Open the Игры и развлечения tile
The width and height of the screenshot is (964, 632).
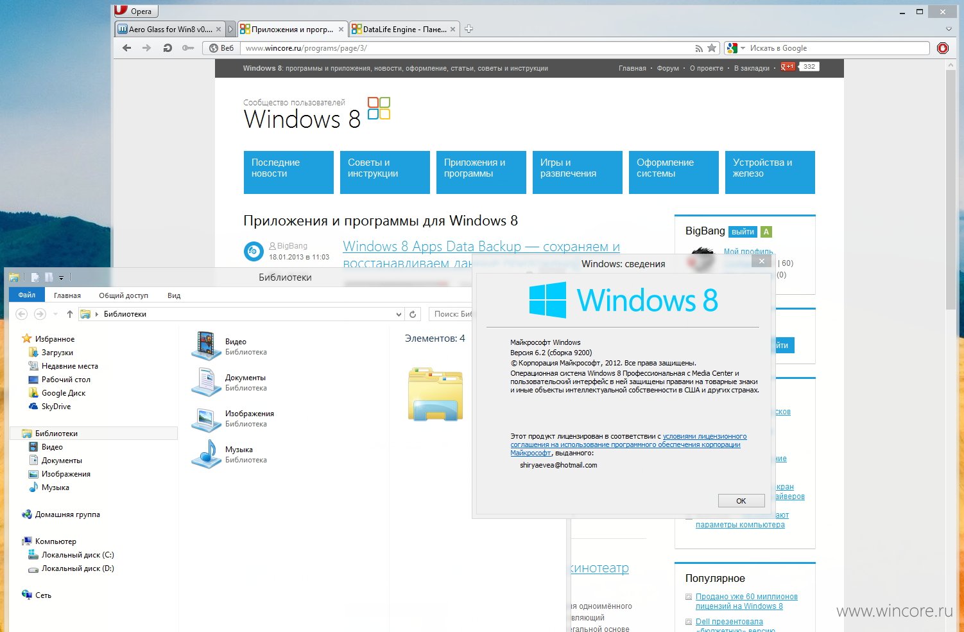pyautogui.click(x=578, y=172)
